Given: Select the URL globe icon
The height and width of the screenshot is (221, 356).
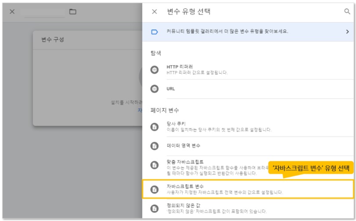Looking at the screenshot, I should coord(155,89).
